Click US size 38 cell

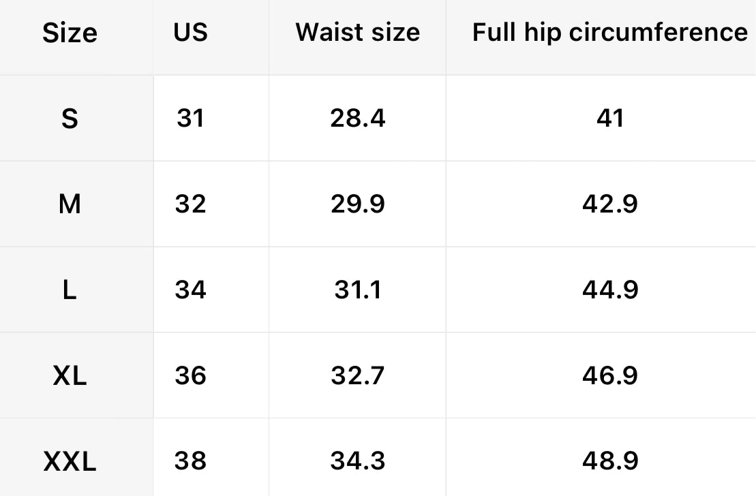[x=190, y=461]
